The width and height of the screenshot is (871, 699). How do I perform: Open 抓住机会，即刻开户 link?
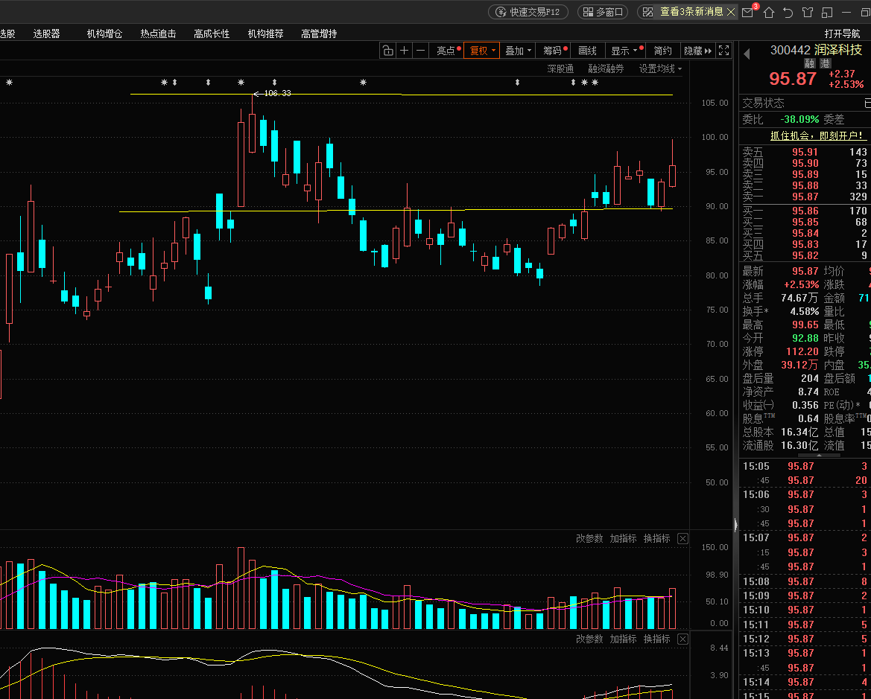816,135
